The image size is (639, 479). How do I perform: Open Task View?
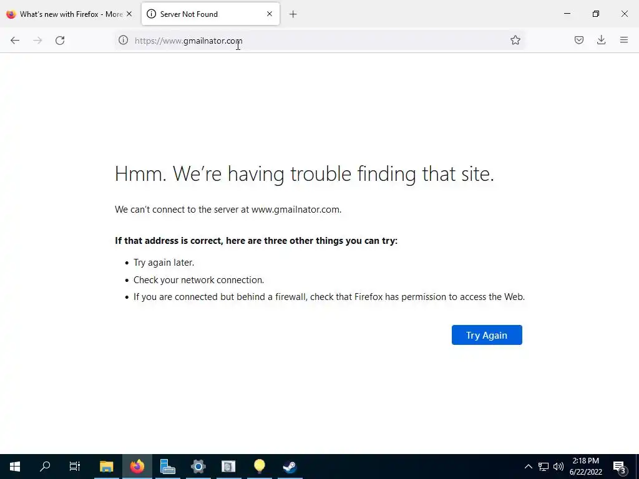[x=75, y=467]
